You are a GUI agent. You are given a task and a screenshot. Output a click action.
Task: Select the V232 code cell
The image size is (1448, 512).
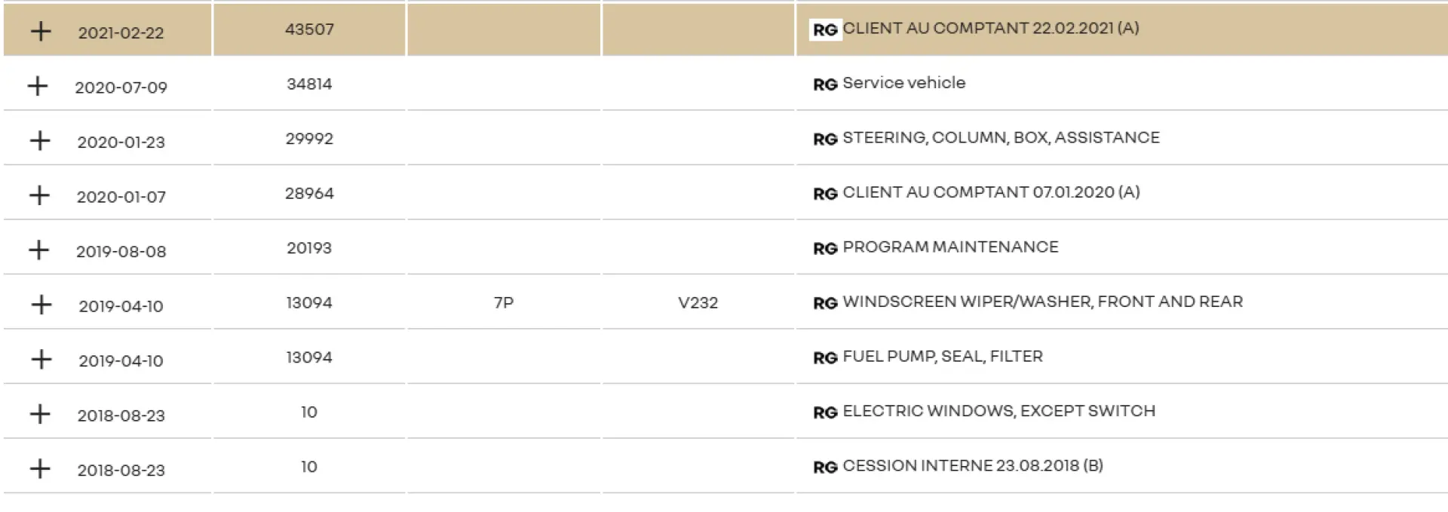coord(698,302)
